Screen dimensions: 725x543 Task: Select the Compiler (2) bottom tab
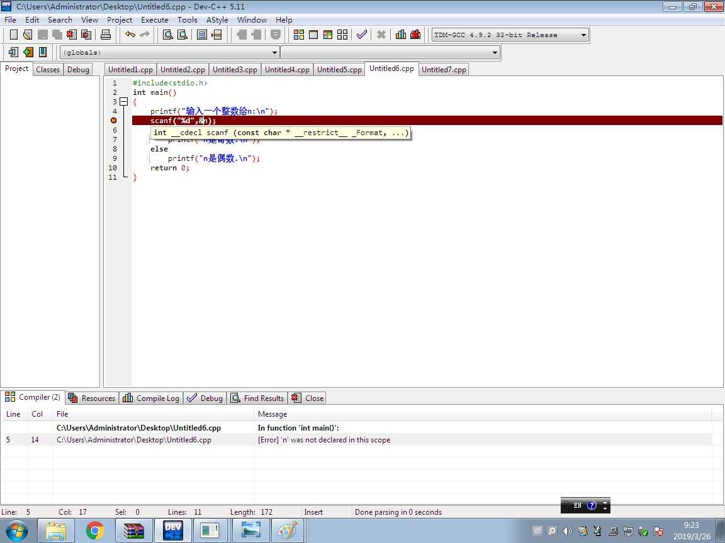[33, 397]
